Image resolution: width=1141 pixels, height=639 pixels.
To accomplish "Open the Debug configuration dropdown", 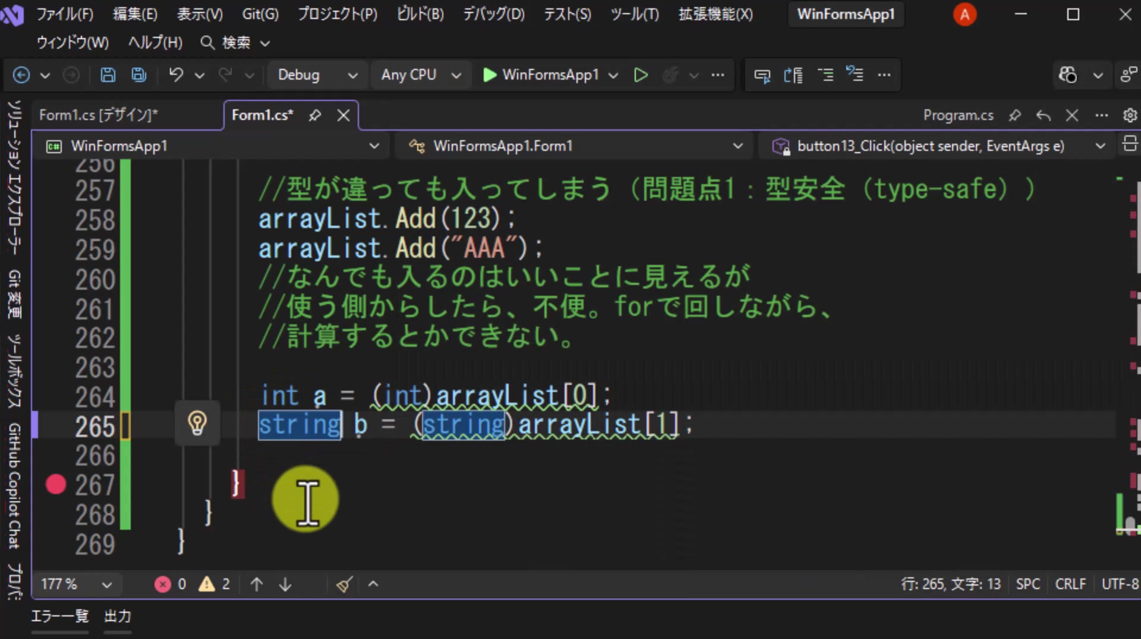I will click(317, 75).
